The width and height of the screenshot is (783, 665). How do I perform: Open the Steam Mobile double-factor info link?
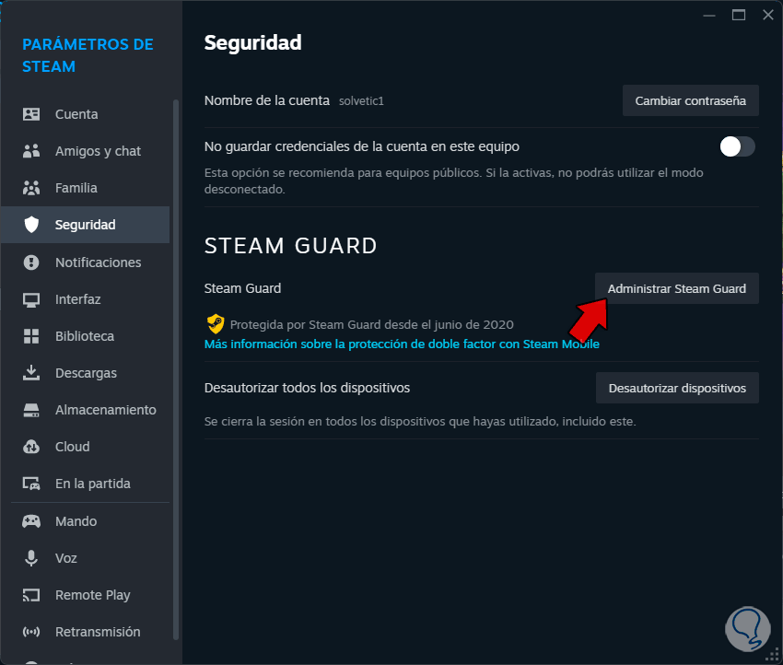[x=402, y=344]
